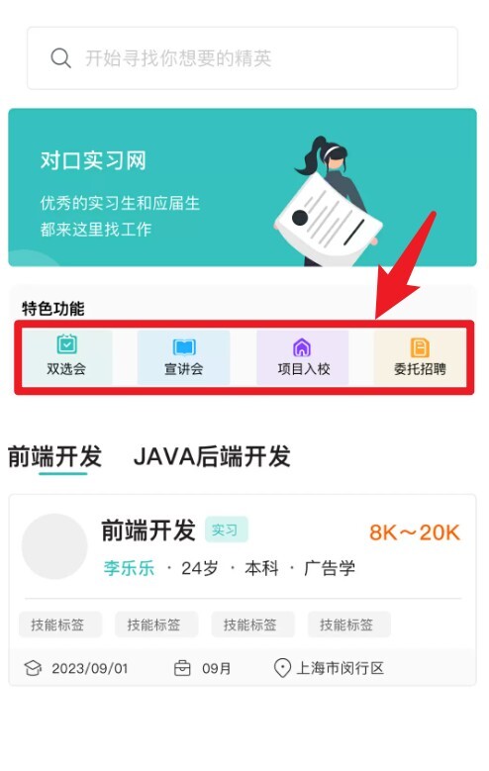Focus the 开始寻找你想要的精英 search field
The width and height of the screenshot is (489, 771).
[x=243, y=58]
